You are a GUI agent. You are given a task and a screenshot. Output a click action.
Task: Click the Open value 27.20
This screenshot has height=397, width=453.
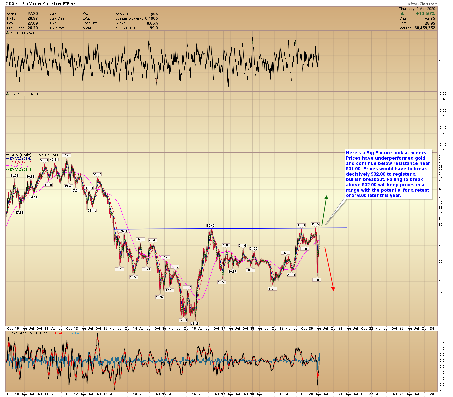[x=32, y=14]
